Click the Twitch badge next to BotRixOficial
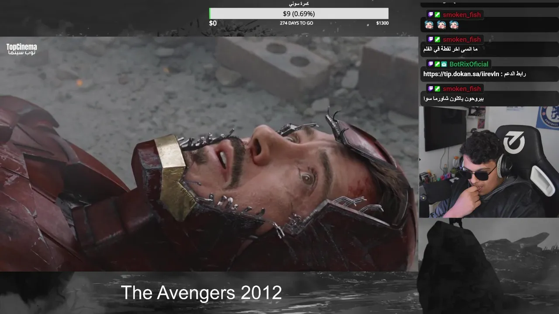Viewport: 559px width, 314px height. click(x=431, y=64)
